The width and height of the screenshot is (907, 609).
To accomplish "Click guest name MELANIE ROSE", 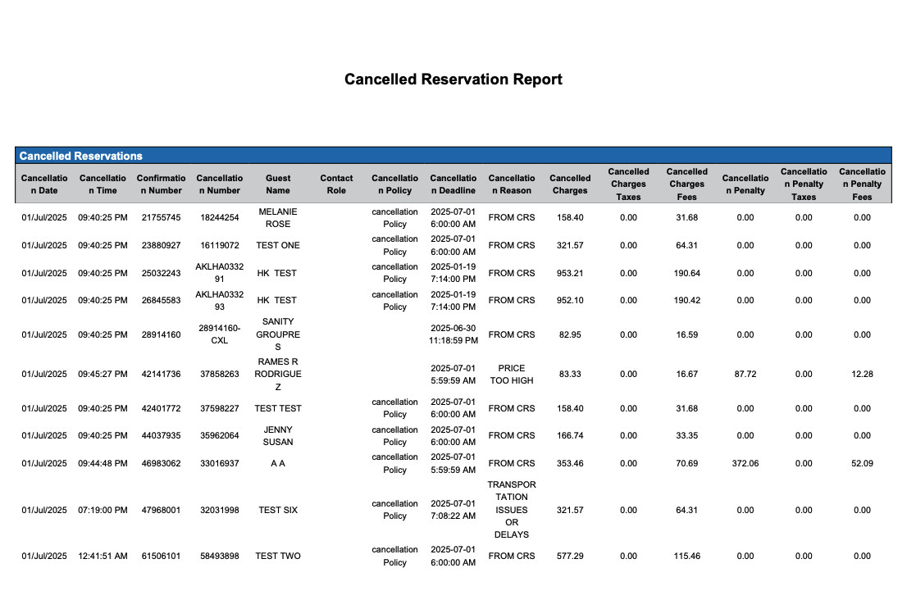I will [x=278, y=217].
